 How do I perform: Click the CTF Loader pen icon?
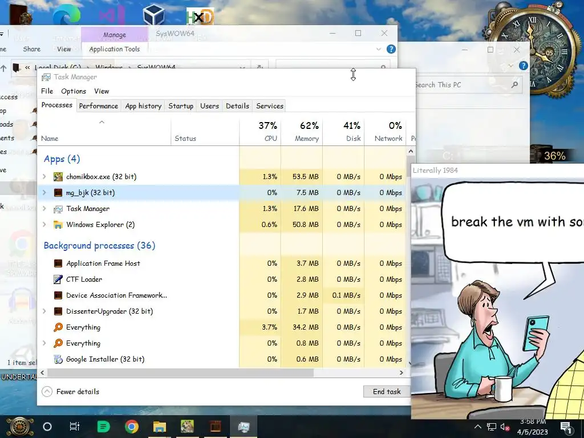coord(58,279)
